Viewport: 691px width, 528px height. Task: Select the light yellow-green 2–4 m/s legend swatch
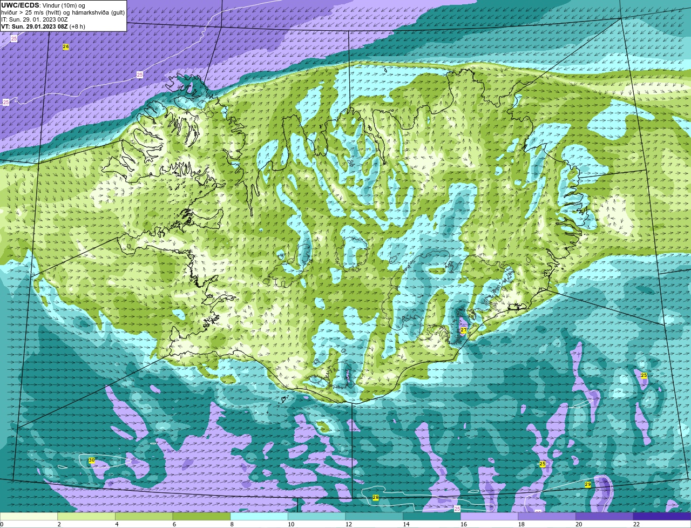[x=86, y=516]
